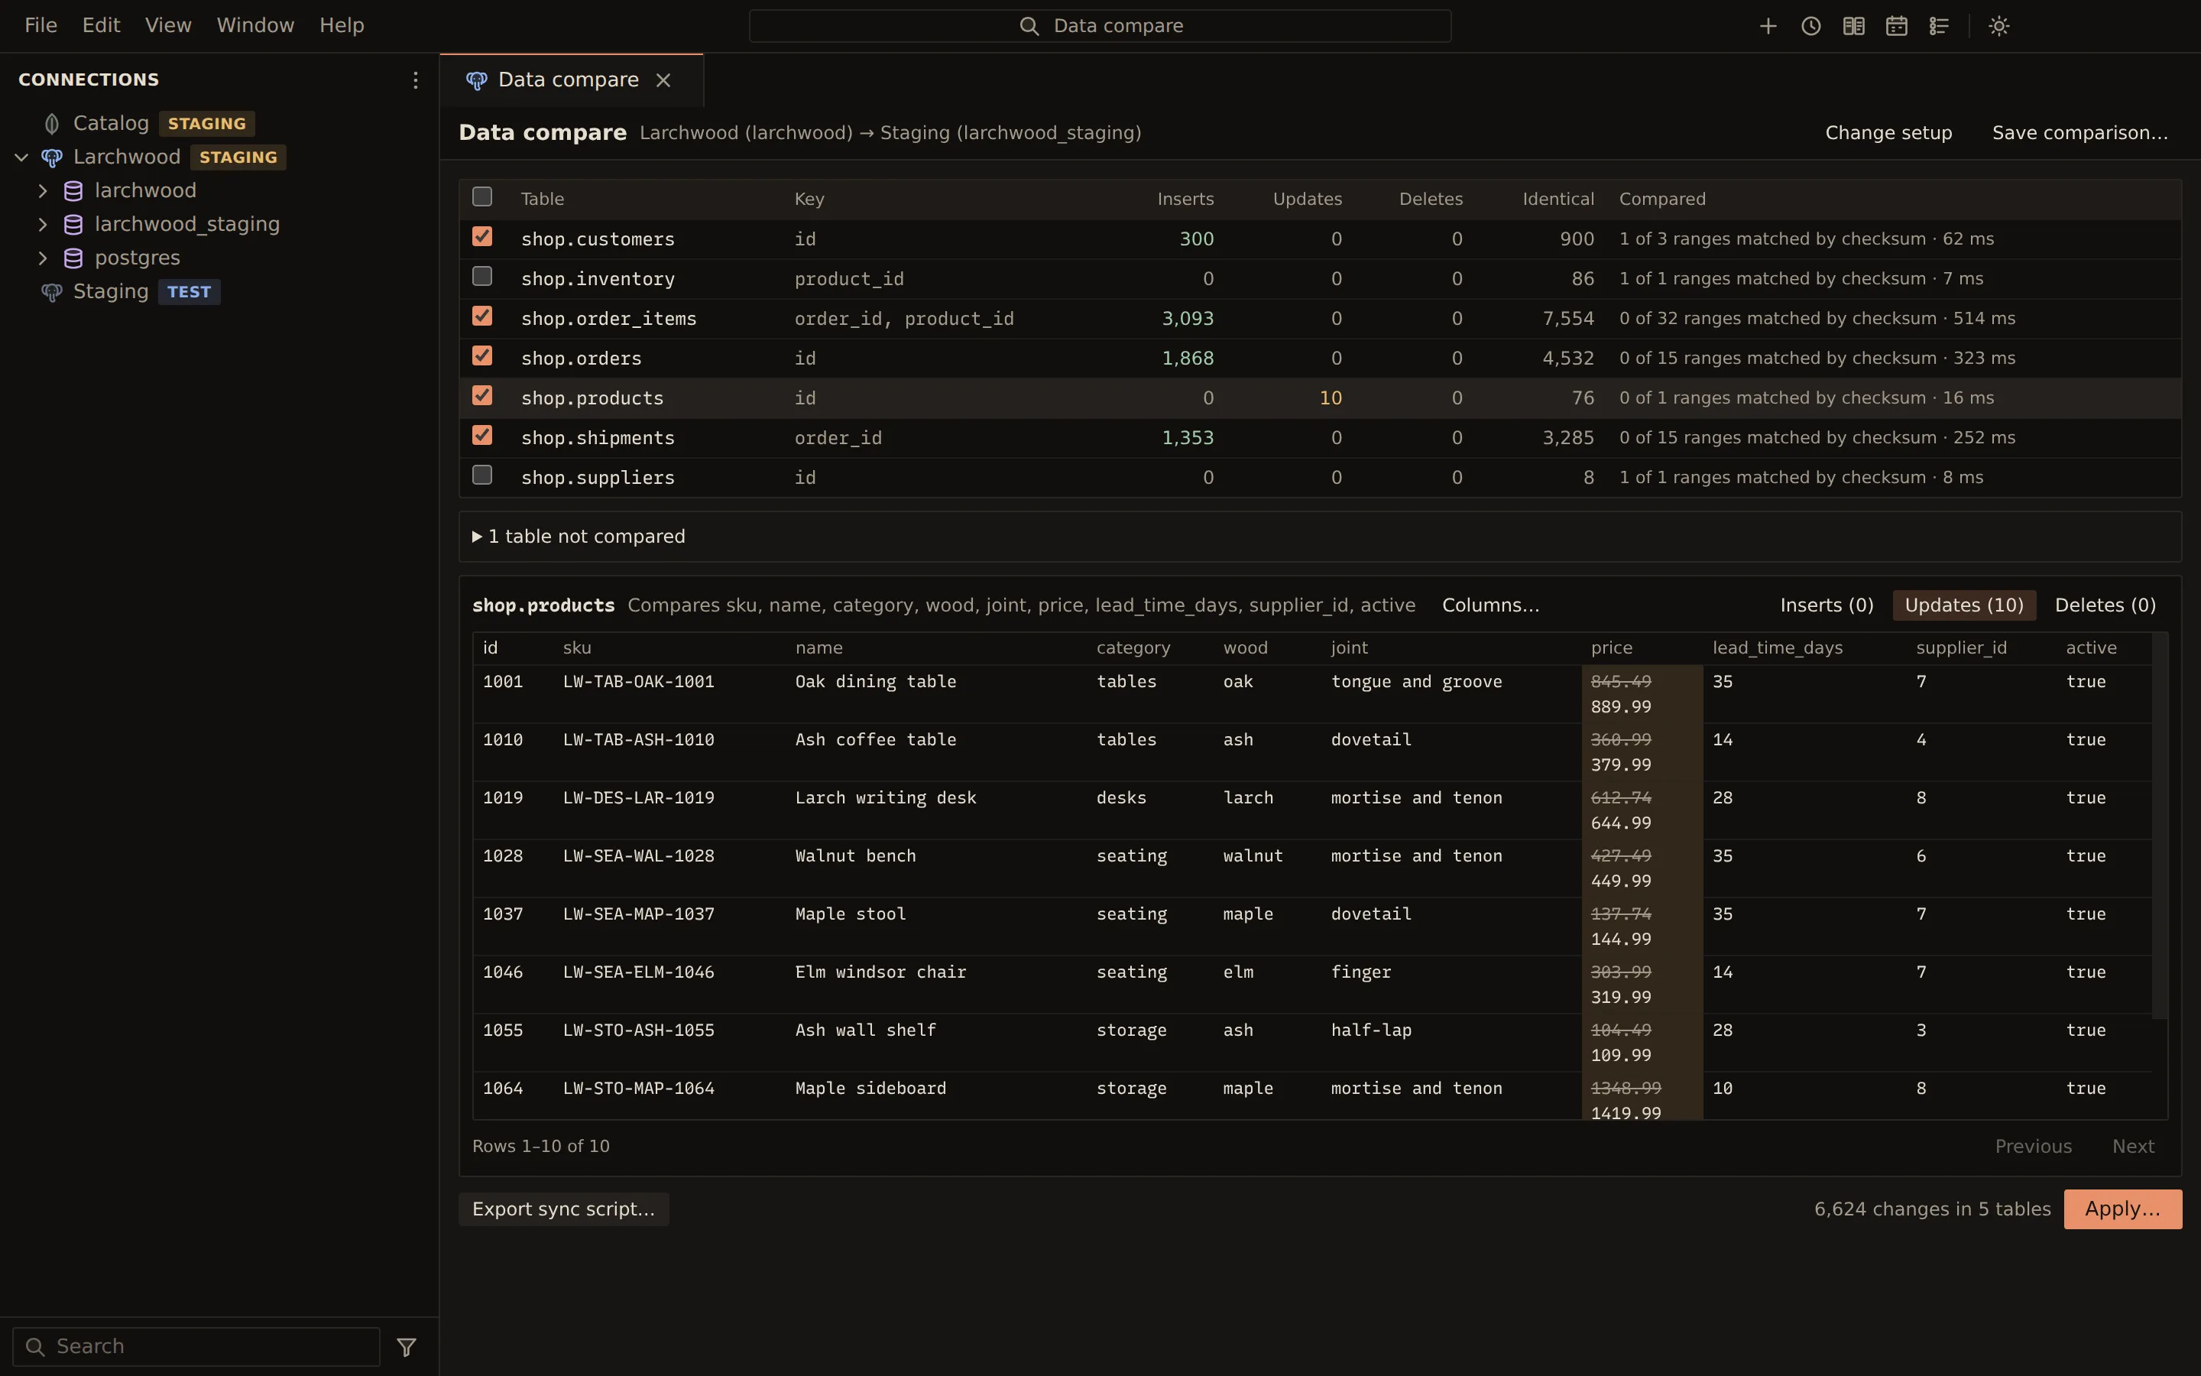Image resolution: width=2201 pixels, height=1376 pixels.
Task: Uncheck the shop.orders table checkbox
Action: click(x=482, y=355)
